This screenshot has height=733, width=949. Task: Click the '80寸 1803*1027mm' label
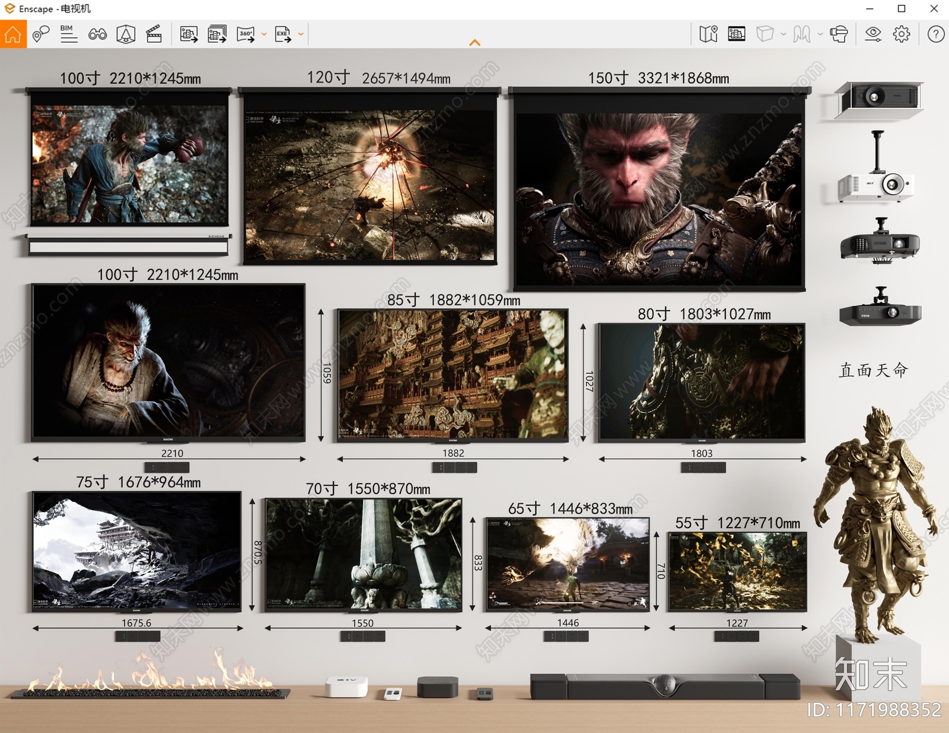click(x=704, y=314)
